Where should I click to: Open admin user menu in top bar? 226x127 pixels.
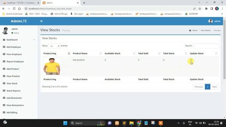click(214, 21)
